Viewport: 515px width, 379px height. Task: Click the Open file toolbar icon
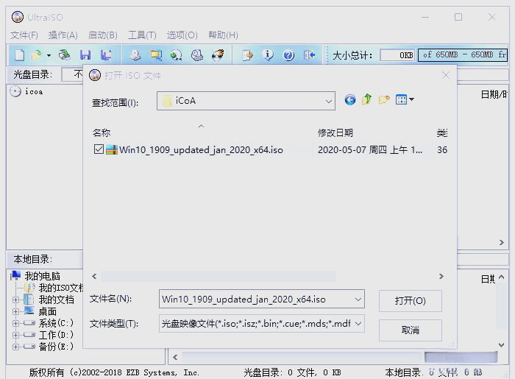pos(37,55)
